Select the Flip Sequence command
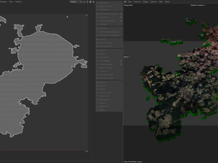The image size is (218, 163). pyautogui.click(x=109, y=100)
